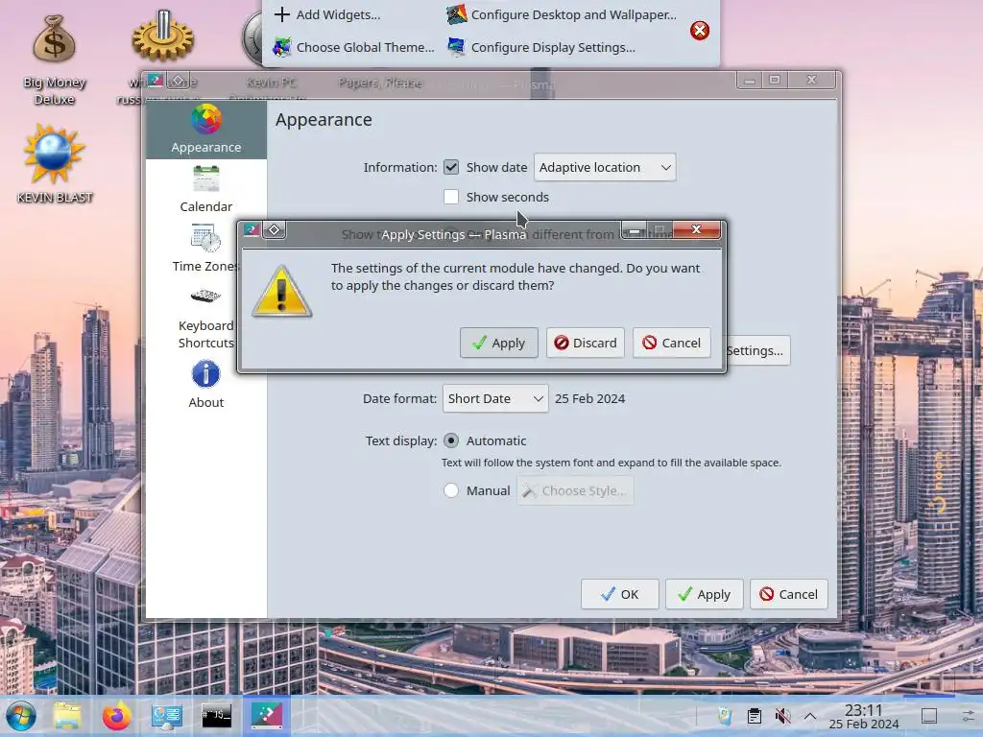The height and width of the screenshot is (737, 983).
Task: Toggle the Show date checkbox
Action: click(x=451, y=167)
